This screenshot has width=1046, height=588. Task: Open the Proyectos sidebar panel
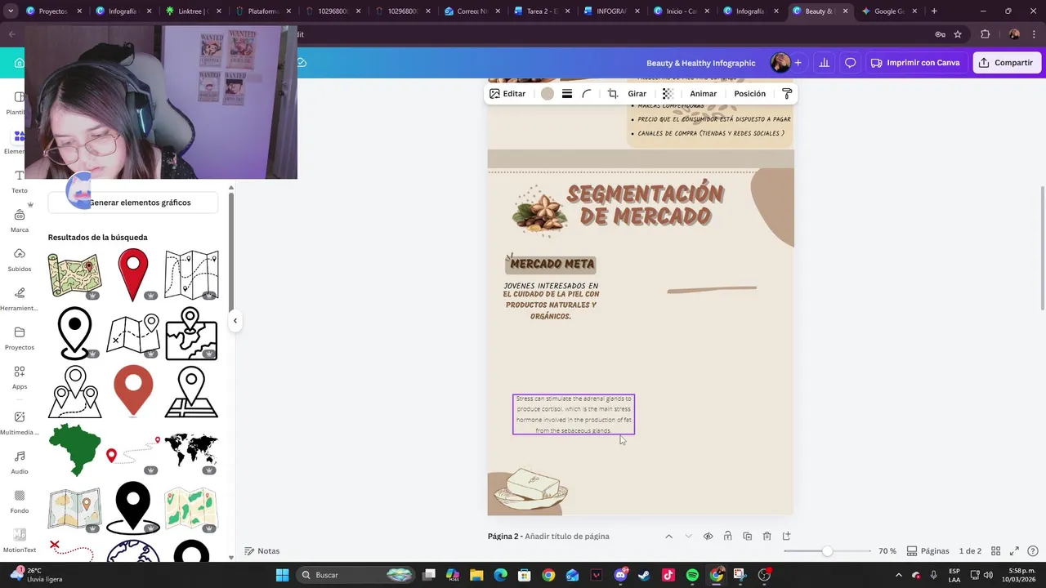tap(20, 338)
